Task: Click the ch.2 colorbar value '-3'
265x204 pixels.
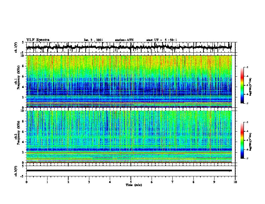Action: [247, 122]
